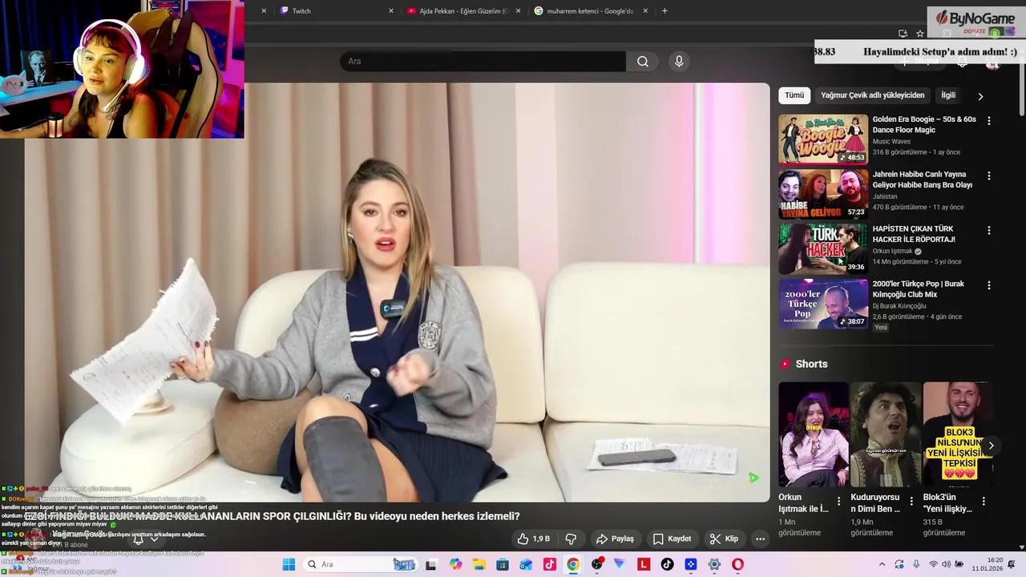Open the Dj Burak Kılınçoğlu channel link
This screenshot has height=577, width=1026.
[x=899, y=306]
